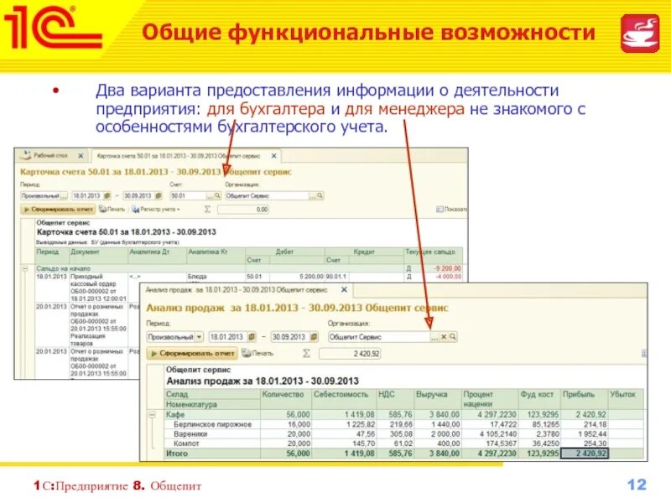This screenshot has width=671, height=503.
Task: Click Регистр учета button label
Action: click(158, 209)
